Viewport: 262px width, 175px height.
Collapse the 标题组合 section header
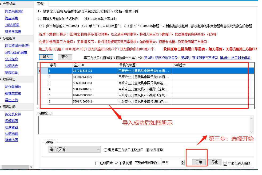pyautogui.click(x=17, y=38)
